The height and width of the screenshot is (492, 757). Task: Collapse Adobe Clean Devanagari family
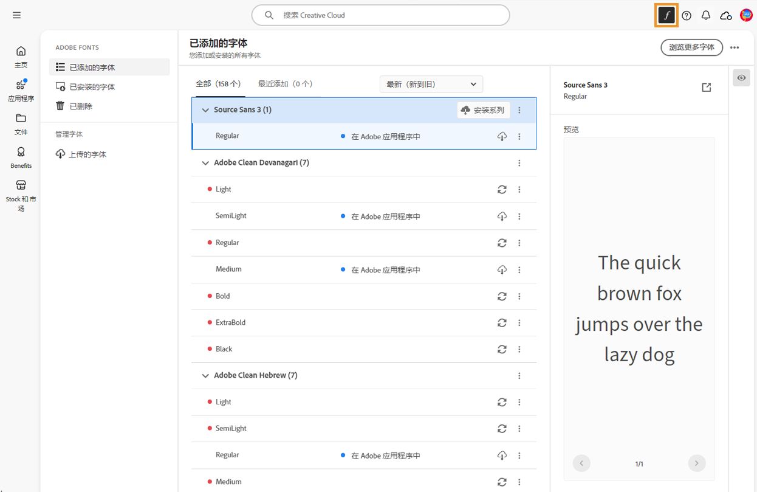click(205, 163)
